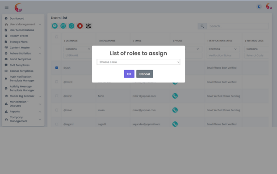Check the @maan row checkbox
This screenshot has height=174, width=277.
(57, 110)
